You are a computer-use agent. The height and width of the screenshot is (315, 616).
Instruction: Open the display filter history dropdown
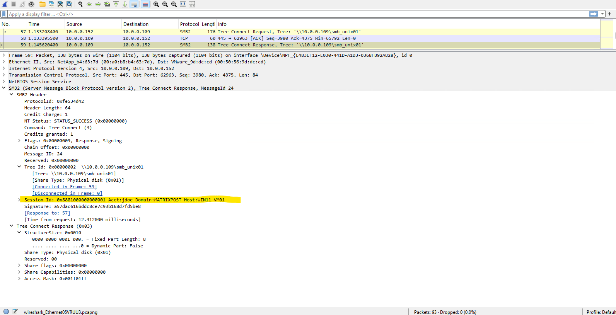click(x=602, y=14)
